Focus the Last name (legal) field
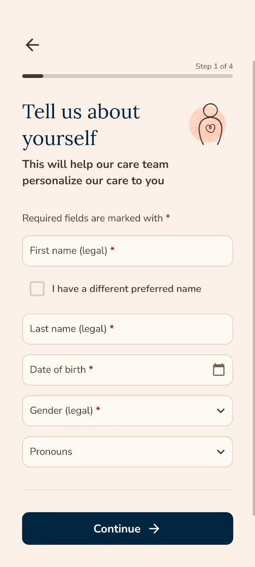The image size is (255, 567). pyautogui.click(x=127, y=329)
